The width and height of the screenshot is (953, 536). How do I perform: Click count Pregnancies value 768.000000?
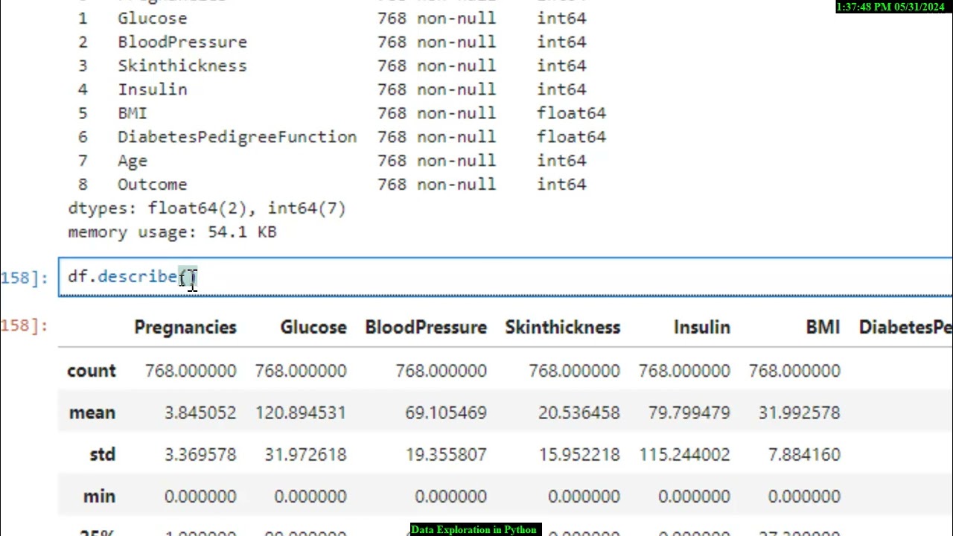tap(191, 371)
